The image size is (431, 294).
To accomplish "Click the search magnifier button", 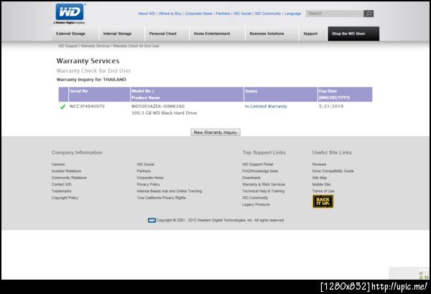I will 369,14.
